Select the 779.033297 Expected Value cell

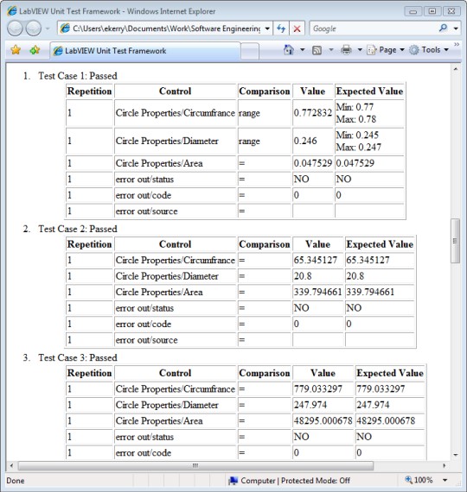click(390, 388)
